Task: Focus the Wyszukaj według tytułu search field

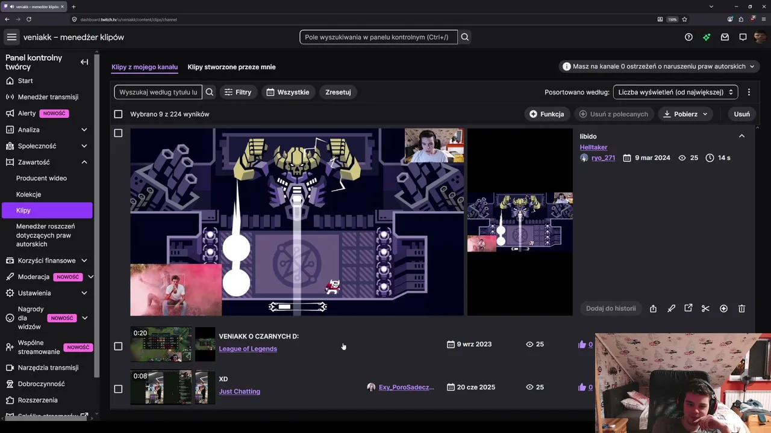Action: [x=158, y=92]
